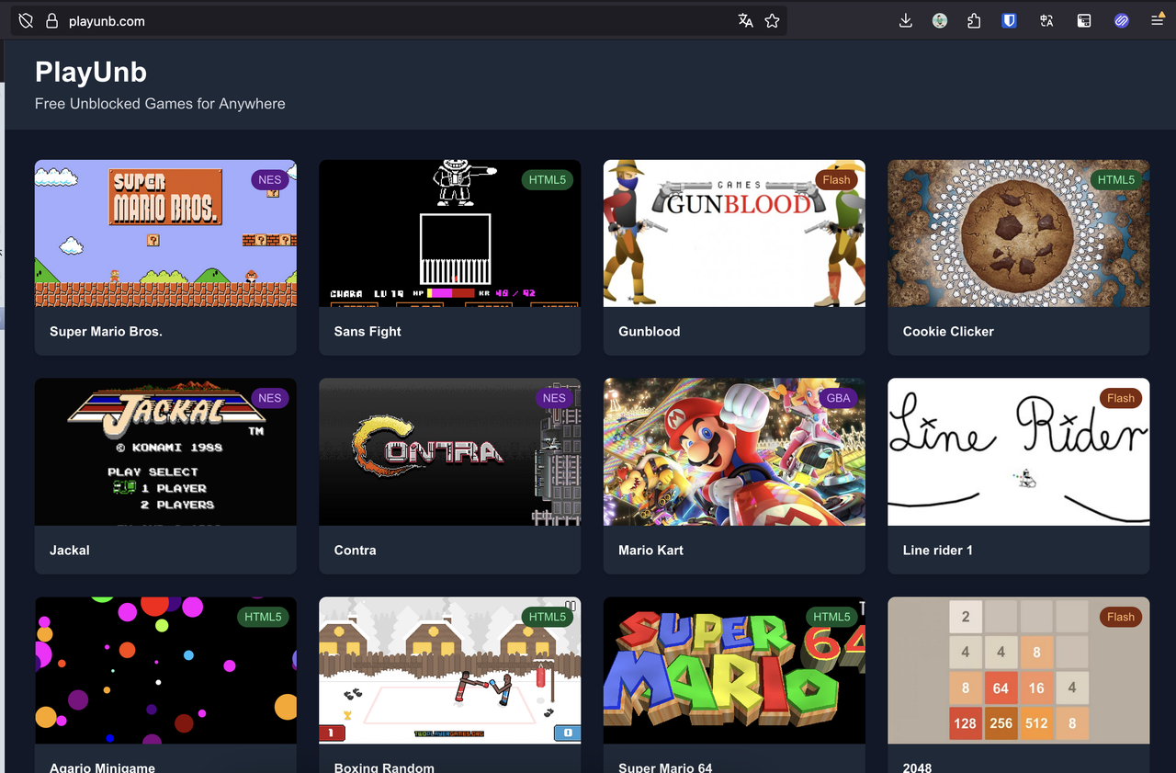This screenshot has height=773, width=1176.
Task: Open the browser downloads panel
Action: [905, 21]
